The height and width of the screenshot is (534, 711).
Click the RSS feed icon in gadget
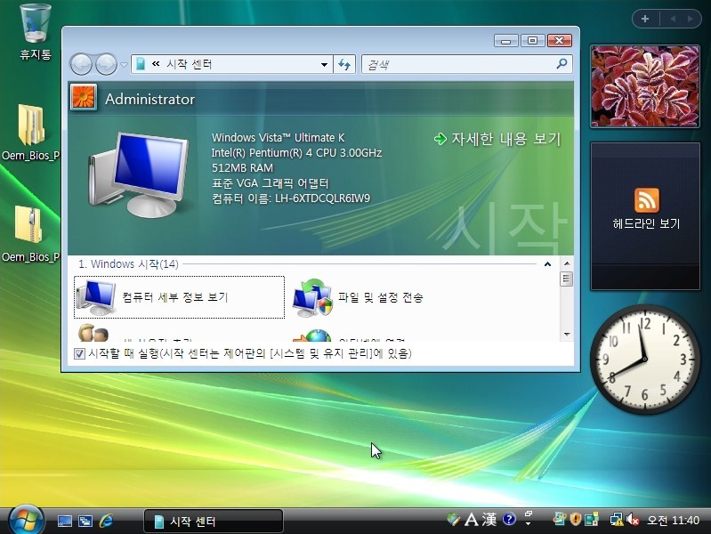647,200
